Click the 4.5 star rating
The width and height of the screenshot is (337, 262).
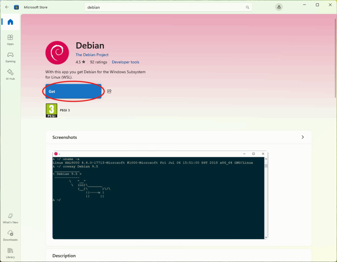coord(80,62)
